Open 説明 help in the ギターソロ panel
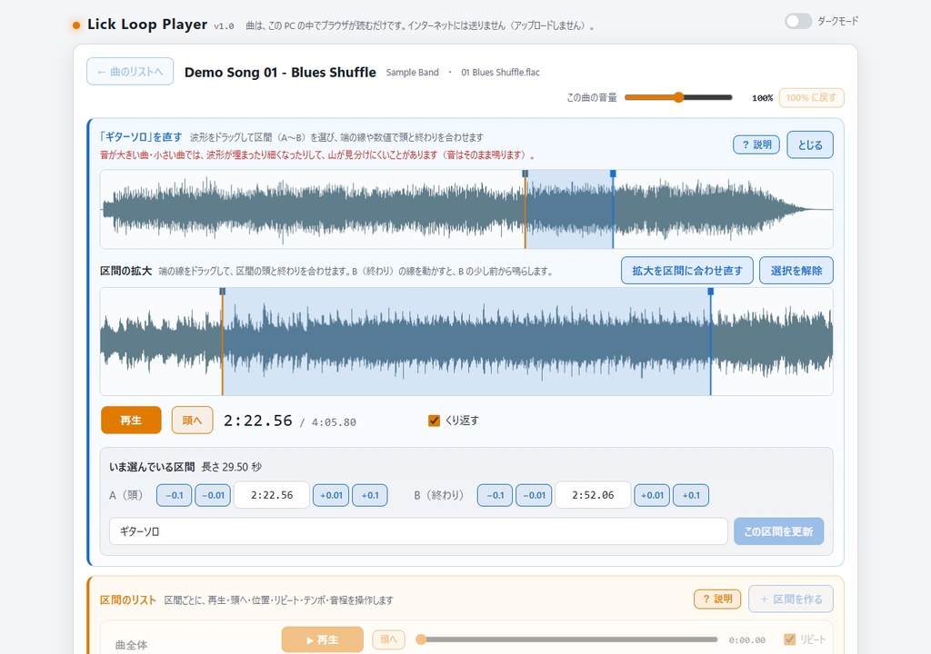 coord(756,144)
